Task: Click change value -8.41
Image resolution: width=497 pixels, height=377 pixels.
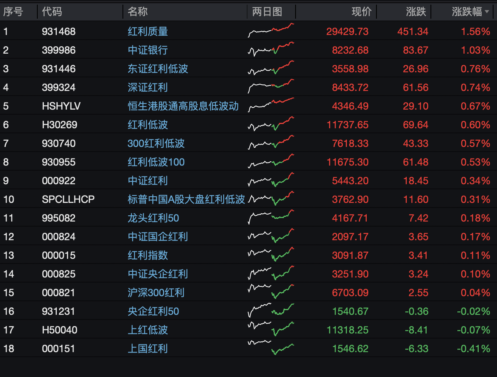Action: click(x=416, y=330)
